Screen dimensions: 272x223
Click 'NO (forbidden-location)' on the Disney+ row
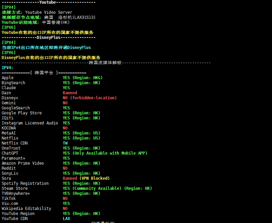[x=90, y=98]
